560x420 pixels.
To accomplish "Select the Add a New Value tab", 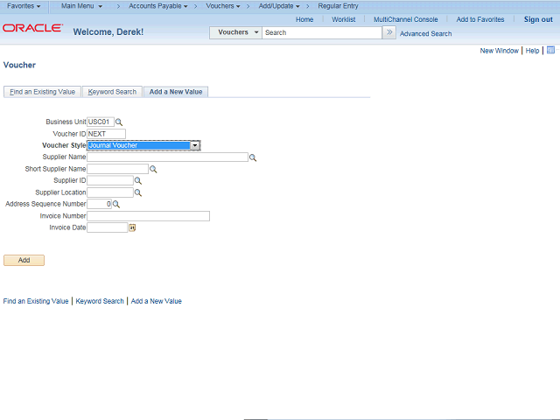I will (176, 92).
